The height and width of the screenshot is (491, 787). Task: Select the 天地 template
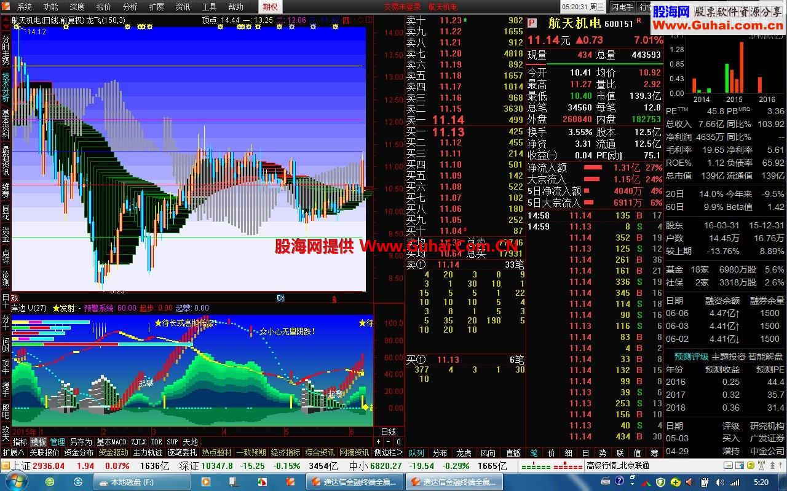point(190,442)
